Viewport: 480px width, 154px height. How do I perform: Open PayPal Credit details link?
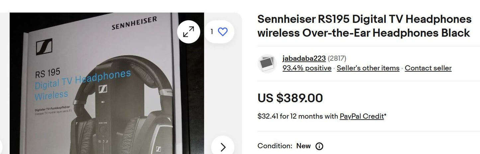(x=361, y=116)
